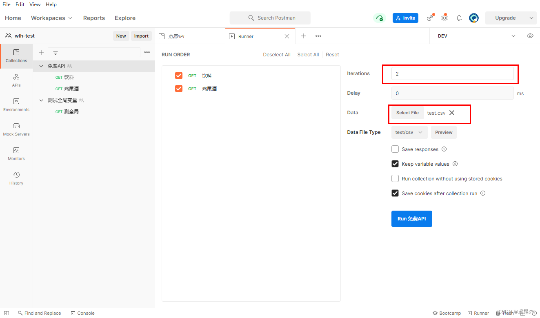Open the tab bar three-dot options menu
The height and width of the screenshot is (318, 540).
click(x=318, y=36)
